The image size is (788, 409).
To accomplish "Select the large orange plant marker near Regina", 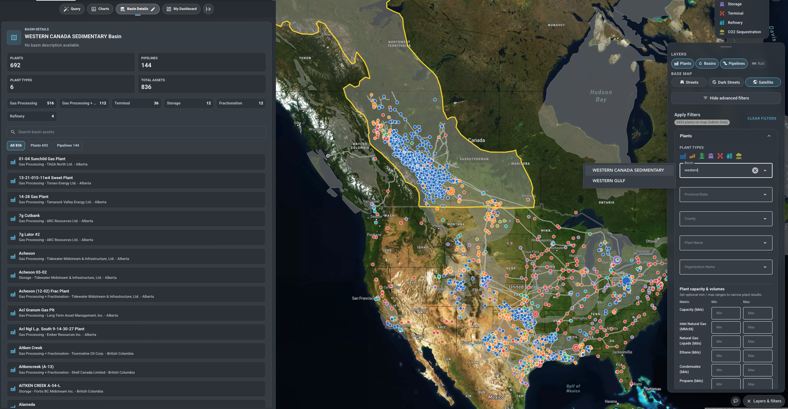I will [x=451, y=191].
